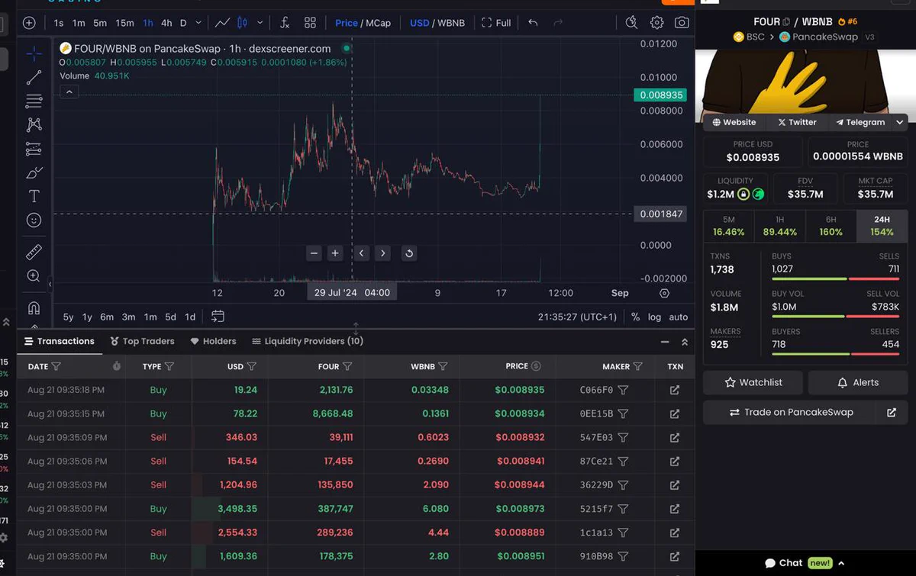This screenshot has height=576, width=916.
Task: Toggle percent scale on chart
Action: pos(635,317)
